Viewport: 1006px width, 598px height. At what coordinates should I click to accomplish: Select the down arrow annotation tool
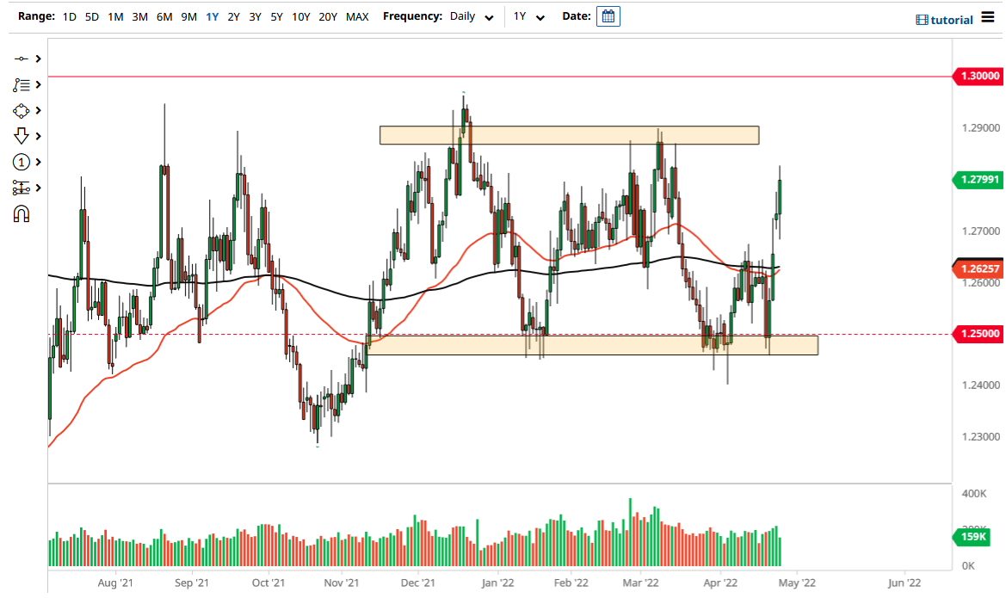tap(22, 136)
